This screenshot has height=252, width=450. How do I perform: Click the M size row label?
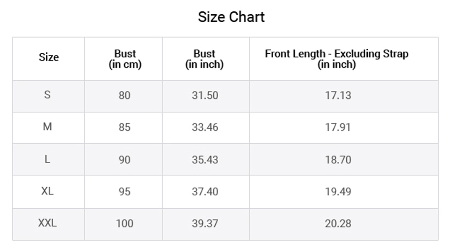tap(47, 126)
